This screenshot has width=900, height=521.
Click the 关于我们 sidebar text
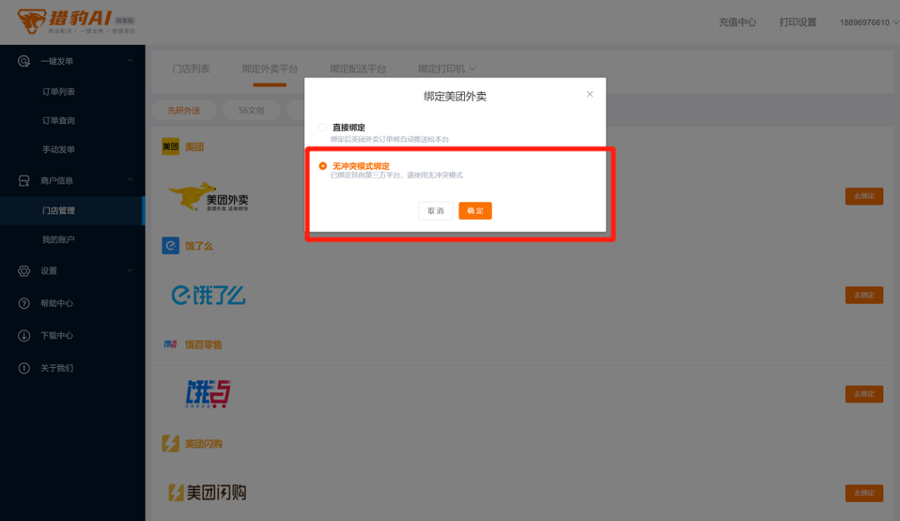[x=57, y=368]
